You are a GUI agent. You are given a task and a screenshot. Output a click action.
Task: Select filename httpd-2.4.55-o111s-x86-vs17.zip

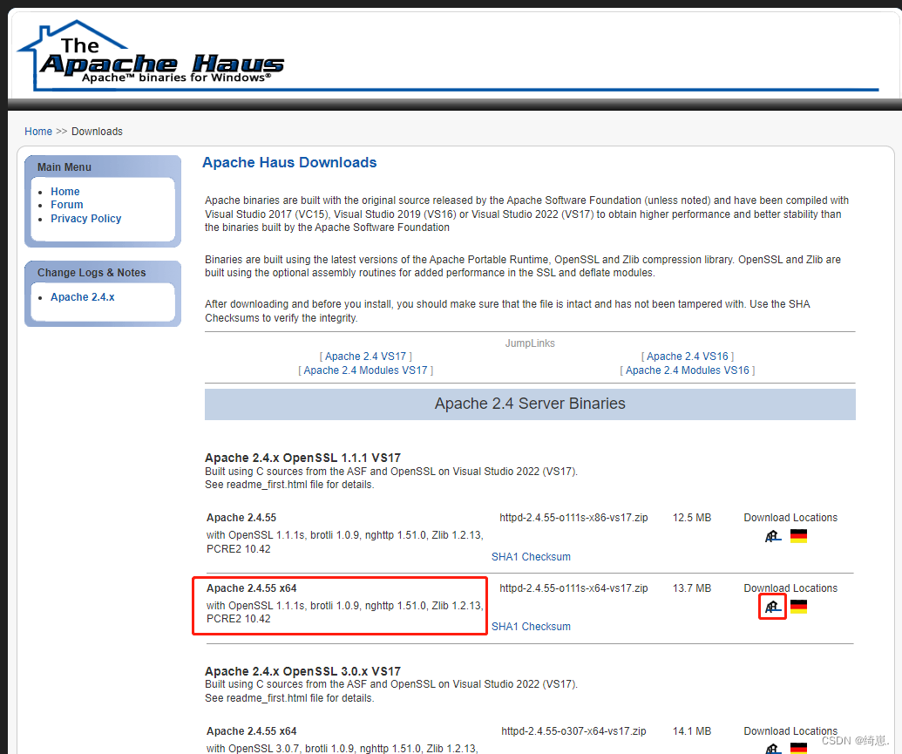click(x=573, y=518)
